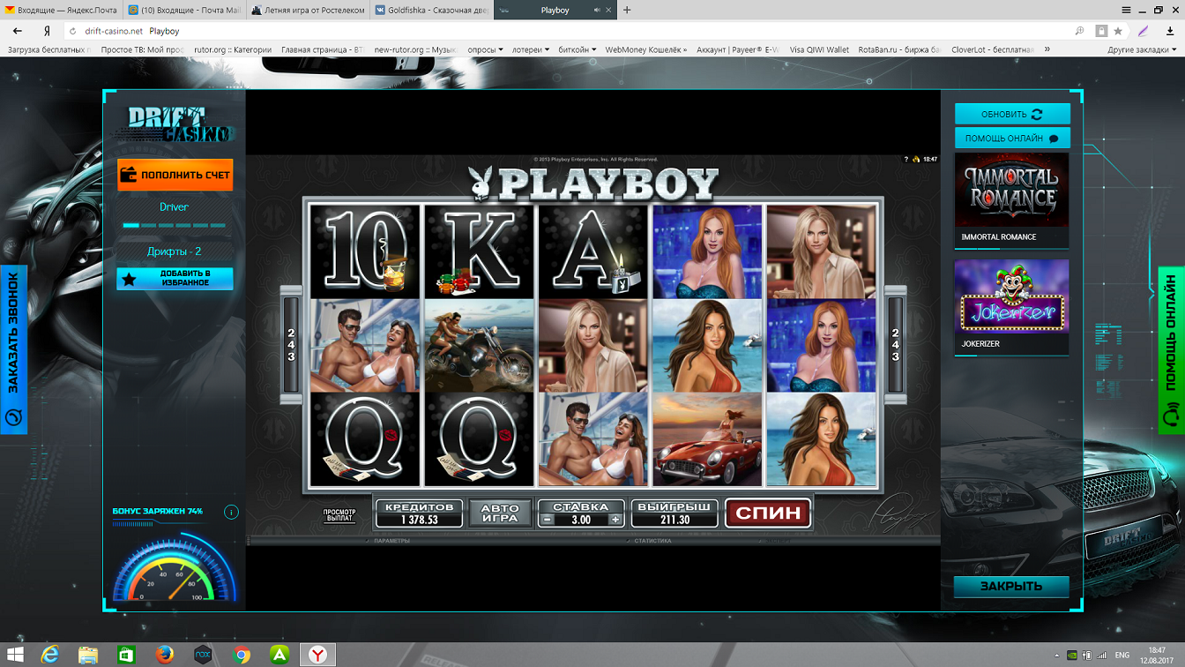
Task: Switch the ENG input language
Action: 1122,656
